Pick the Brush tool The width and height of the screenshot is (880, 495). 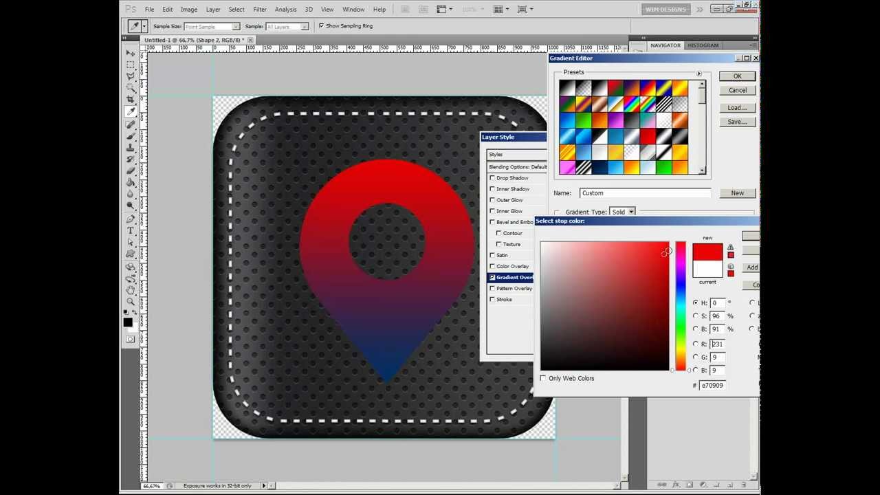131,135
